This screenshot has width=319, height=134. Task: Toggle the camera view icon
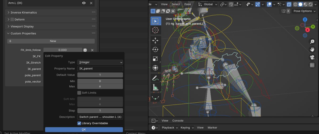[312, 57]
